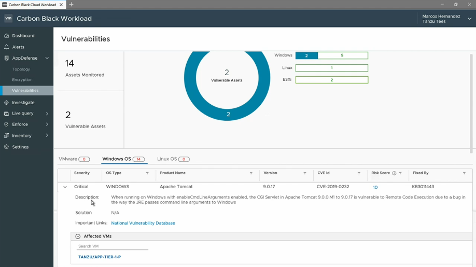Open the TANZU/APP-TIER-1-P VM link

[x=100, y=257]
